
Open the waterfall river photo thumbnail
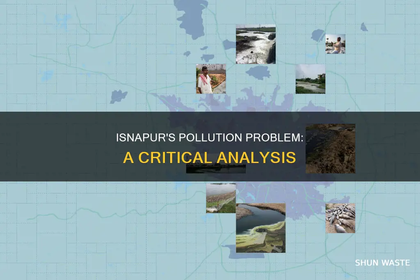(x=256, y=44)
